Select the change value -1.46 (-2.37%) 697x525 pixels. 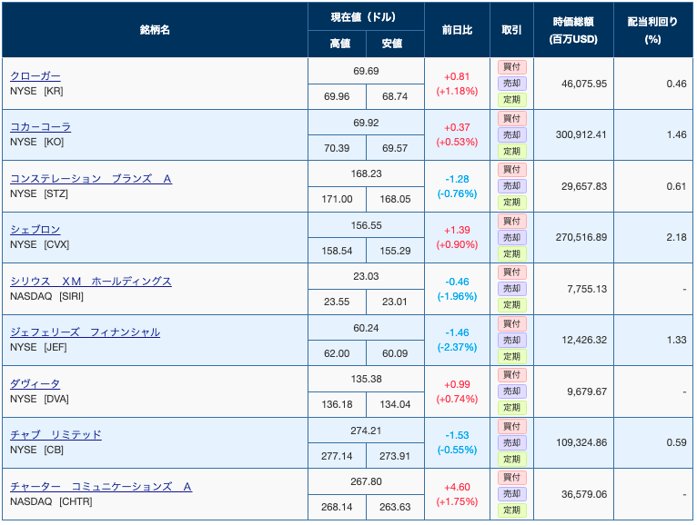click(x=457, y=340)
